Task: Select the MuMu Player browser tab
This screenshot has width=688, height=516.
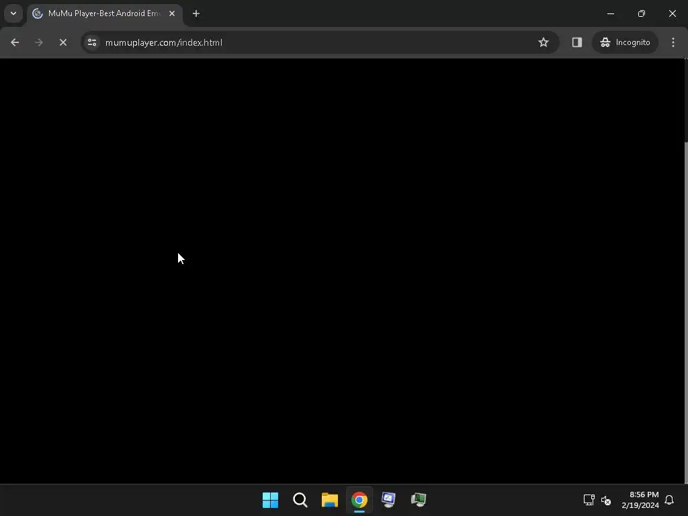Action: pos(104,13)
